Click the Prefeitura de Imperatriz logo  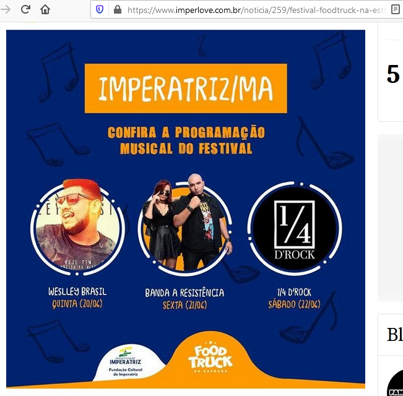coord(126,362)
